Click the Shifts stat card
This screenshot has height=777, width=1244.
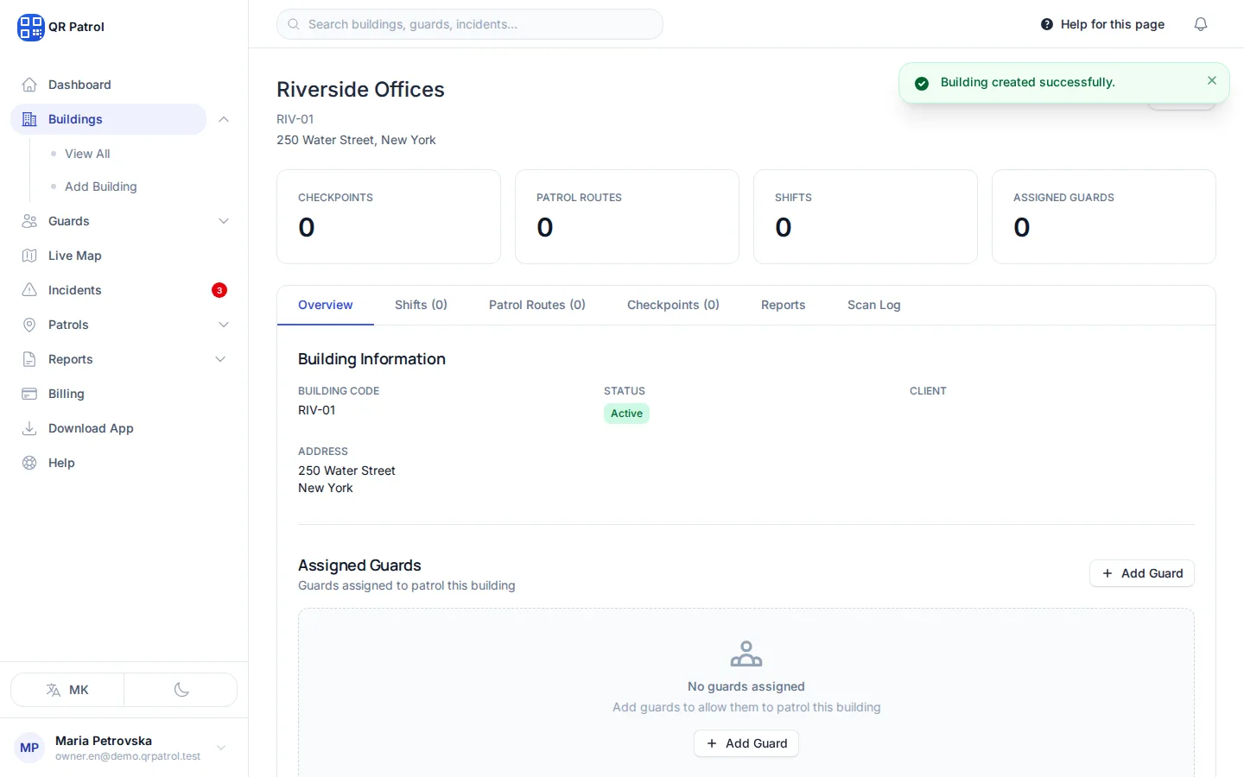click(866, 217)
